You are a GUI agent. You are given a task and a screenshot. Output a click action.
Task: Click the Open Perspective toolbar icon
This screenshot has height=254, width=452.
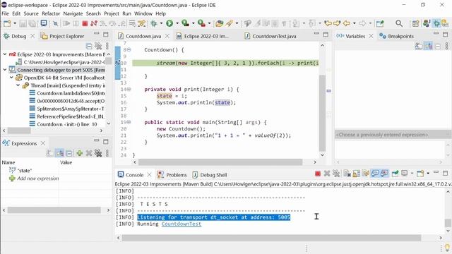point(415,23)
